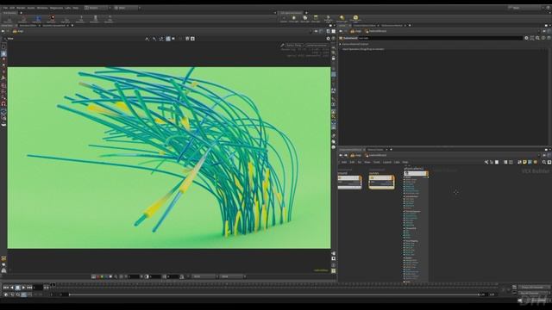The width and height of the screenshot is (552, 310).
Task: Add a new pane tab in the network editor pane
Action: [391, 149]
